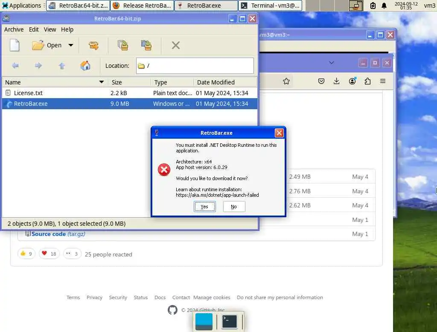437x332 pixels.
Task: Create a new archive with the blank page icon
Action: point(15,45)
